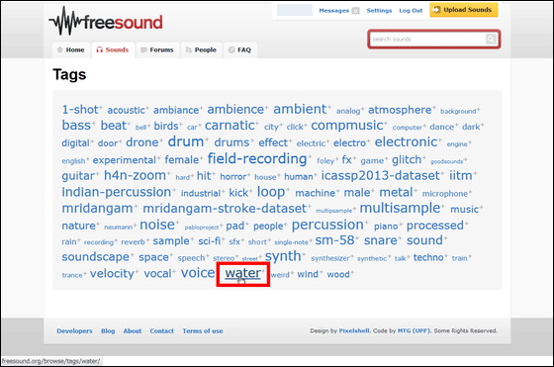The height and width of the screenshot is (367, 554).
Task: Open the field-recording tag
Action: click(257, 158)
